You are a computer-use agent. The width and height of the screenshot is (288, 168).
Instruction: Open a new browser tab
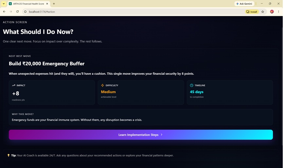click(54, 4)
